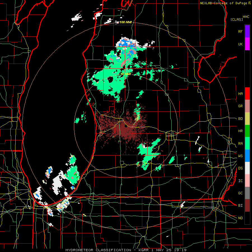
Task: Click the [CLAS] label
Action: (x=237, y=19)
